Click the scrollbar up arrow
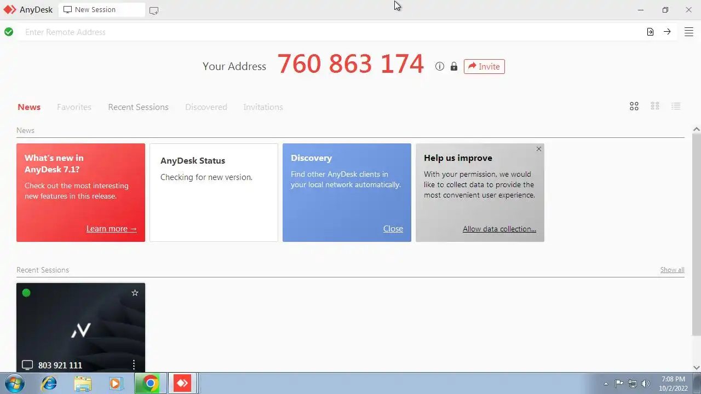Image resolution: width=701 pixels, height=394 pixels. [696, 130]
